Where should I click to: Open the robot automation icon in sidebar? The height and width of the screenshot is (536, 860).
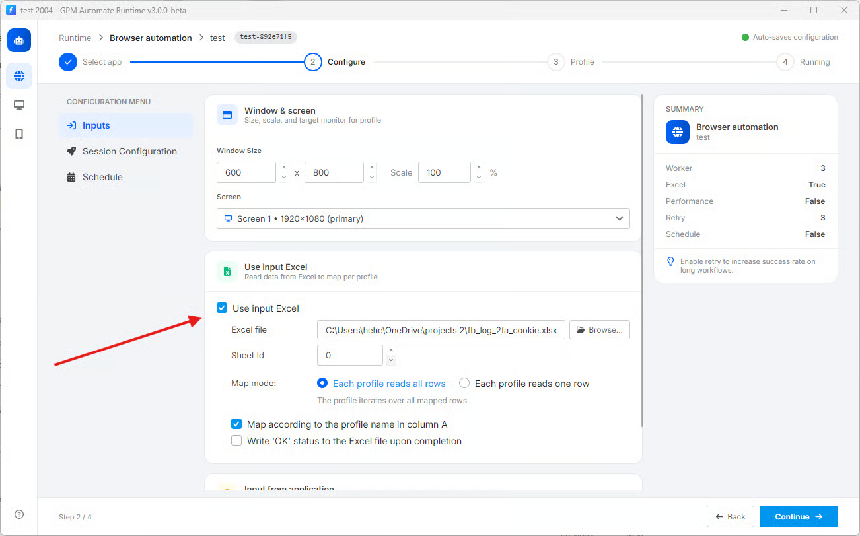19,40
